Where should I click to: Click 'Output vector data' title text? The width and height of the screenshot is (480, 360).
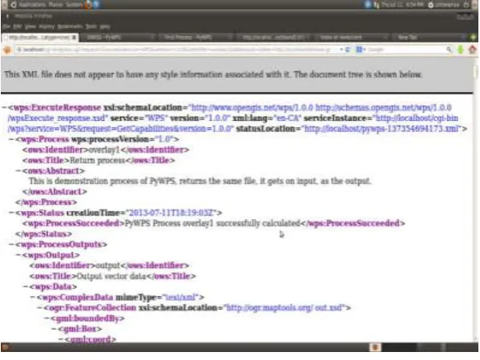pos(111,276)
